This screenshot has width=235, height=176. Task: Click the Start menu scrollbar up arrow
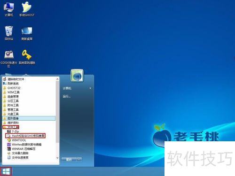57,79
